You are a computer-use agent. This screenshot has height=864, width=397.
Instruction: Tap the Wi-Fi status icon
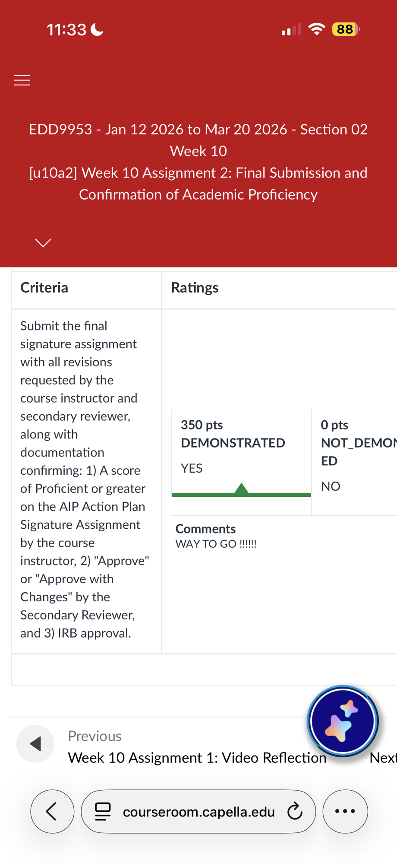click(317, 29)
